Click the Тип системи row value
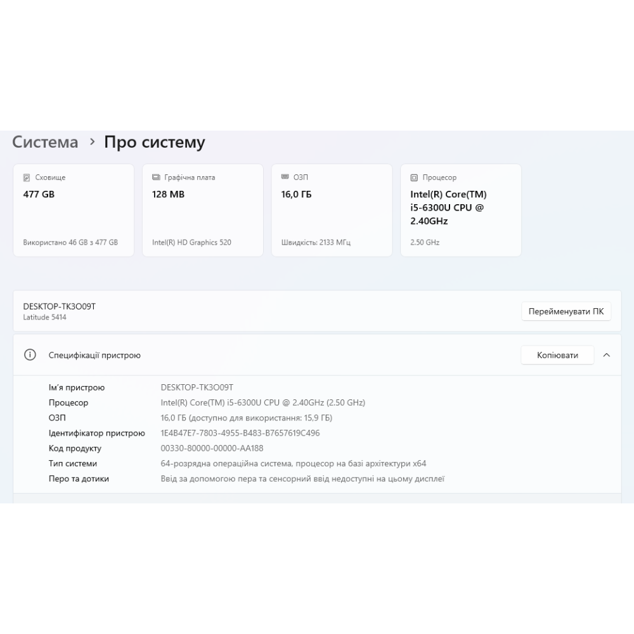Screen dimensions: 634x634 click(x=294, y=463)
